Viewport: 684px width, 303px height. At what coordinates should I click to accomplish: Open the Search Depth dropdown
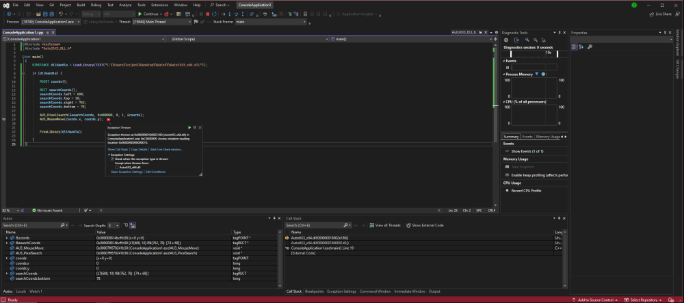pyautogui.click(x=113, y=226)
